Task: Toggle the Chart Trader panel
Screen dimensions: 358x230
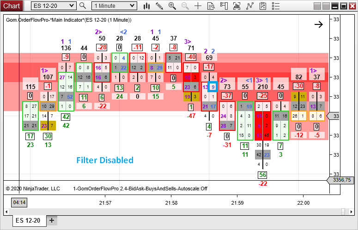Action: [224, 6]
